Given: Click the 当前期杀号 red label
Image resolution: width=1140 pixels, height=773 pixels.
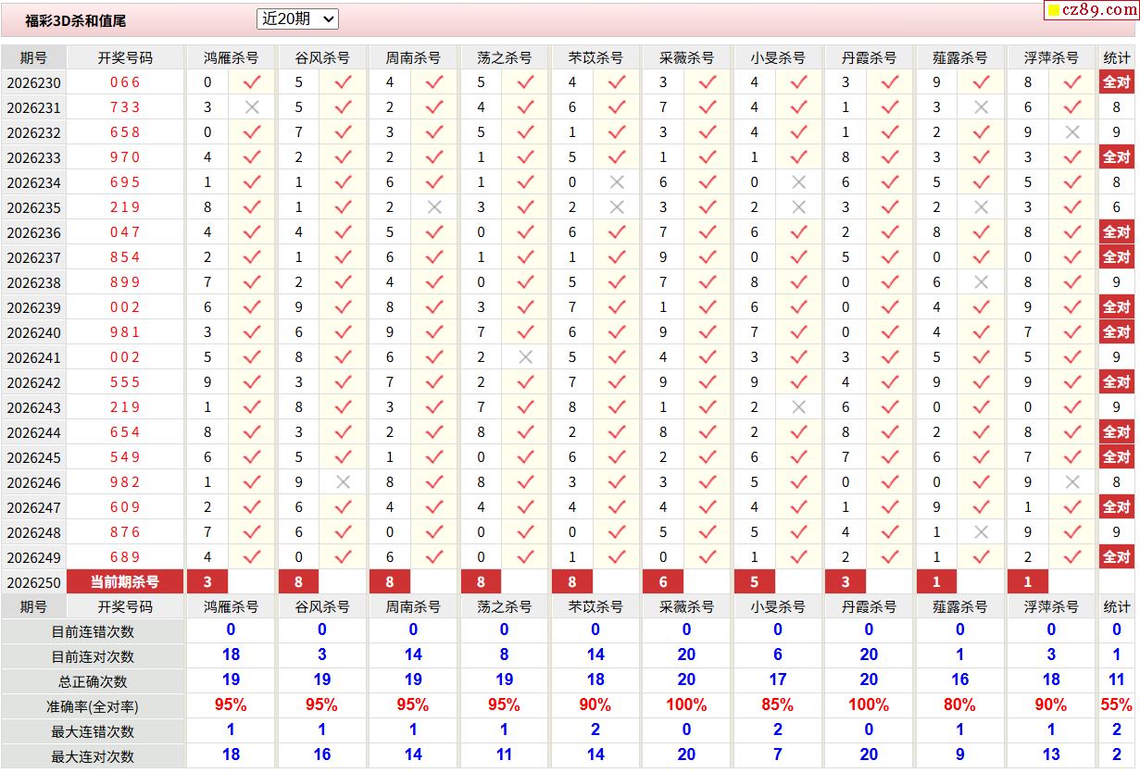Looking at the screenshot, I should [x=124, y=582].
